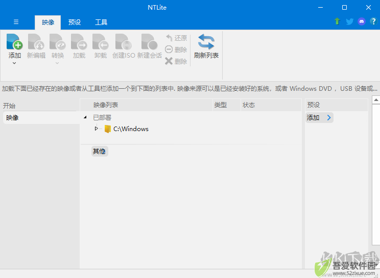Screen dimensions: 380x278
Task: Minimize the NTLite window
Action: pyautogui.click(x=320, y=8)
